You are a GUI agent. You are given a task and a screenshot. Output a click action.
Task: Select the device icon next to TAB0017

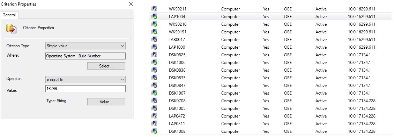point(154,40)
